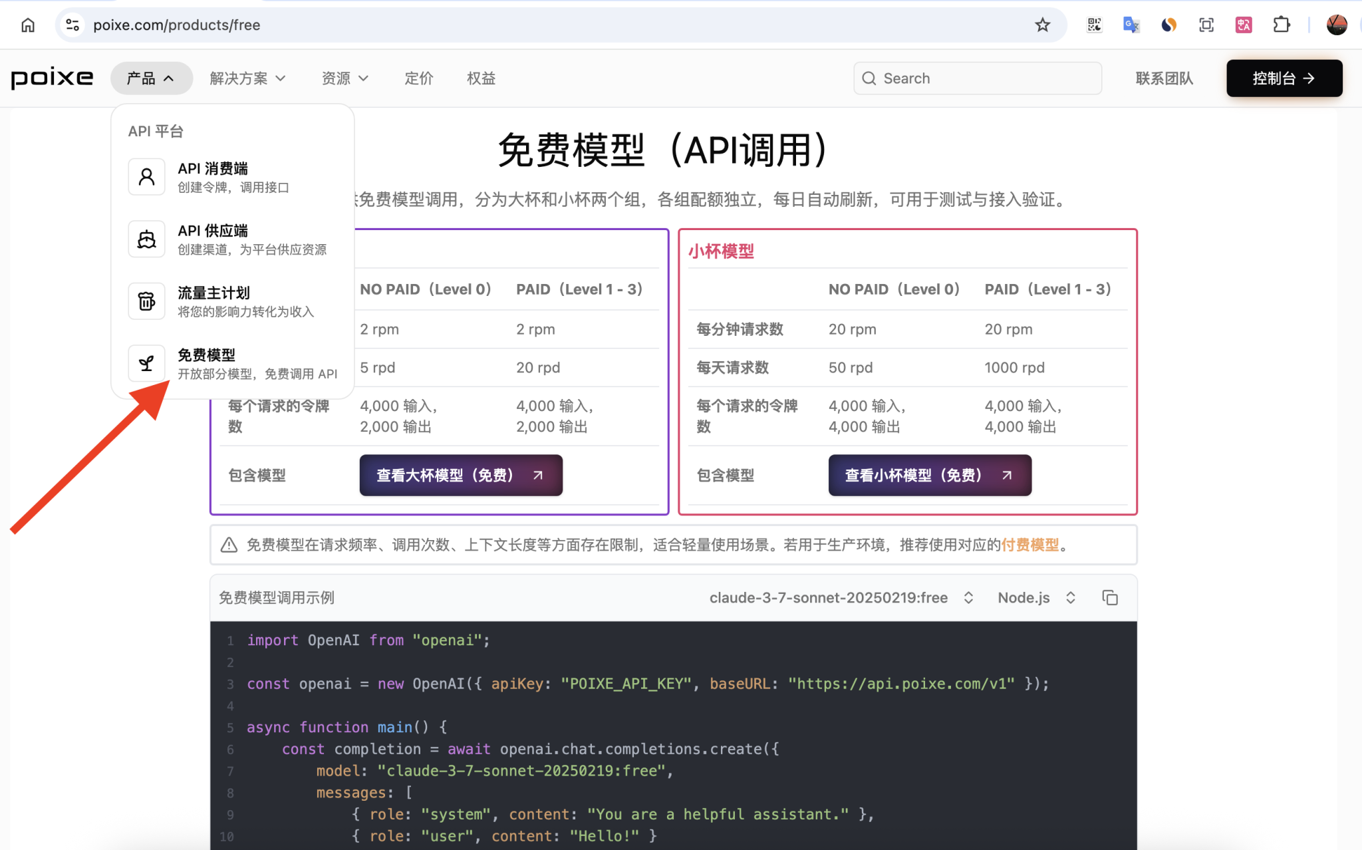
Task: Click the poixe logo
Action: (52, 78)
